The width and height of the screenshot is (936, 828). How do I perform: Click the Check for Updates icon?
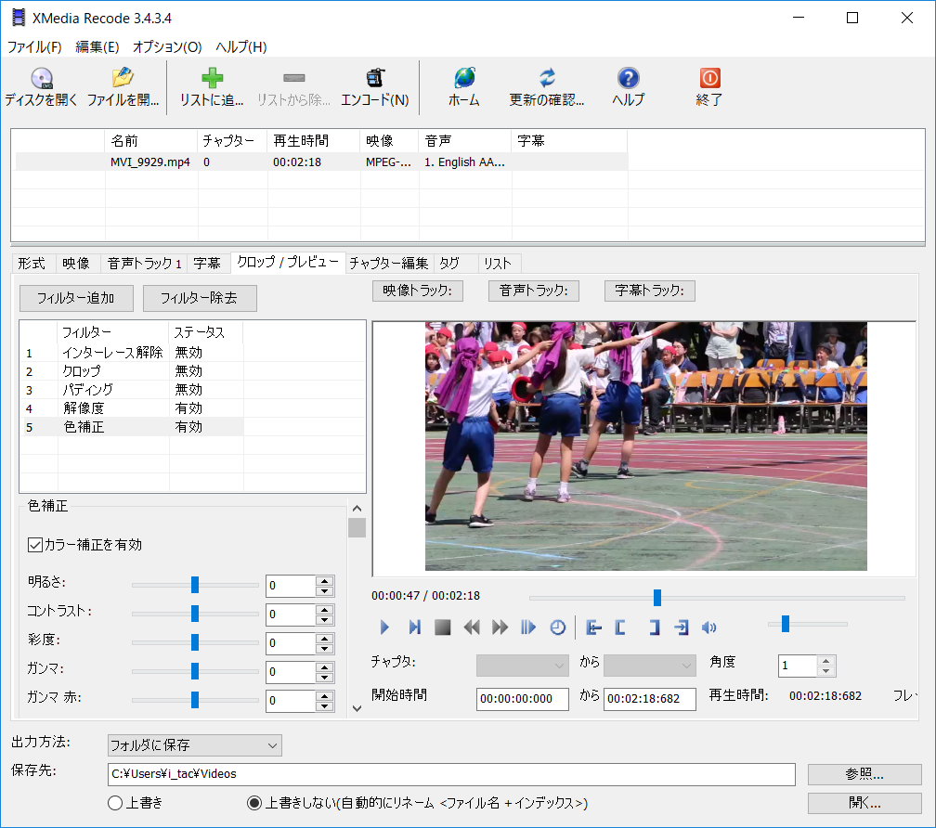point(547,80)
